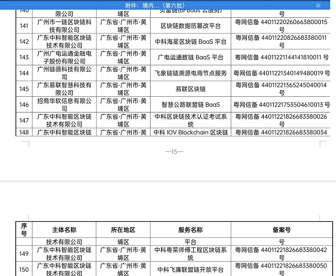This screenshot has height=276, width=336.
Task: Click record number 44011221826683380042
Action: point(294,250)
